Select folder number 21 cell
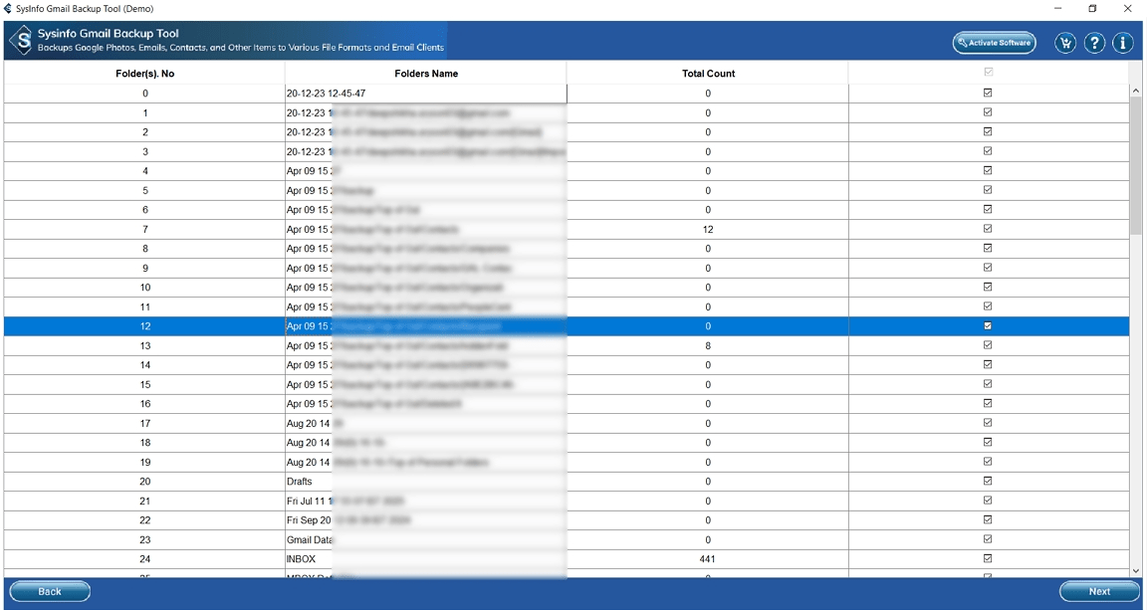The width and height of the screenshot is (1147, 610). click(144, 501)
